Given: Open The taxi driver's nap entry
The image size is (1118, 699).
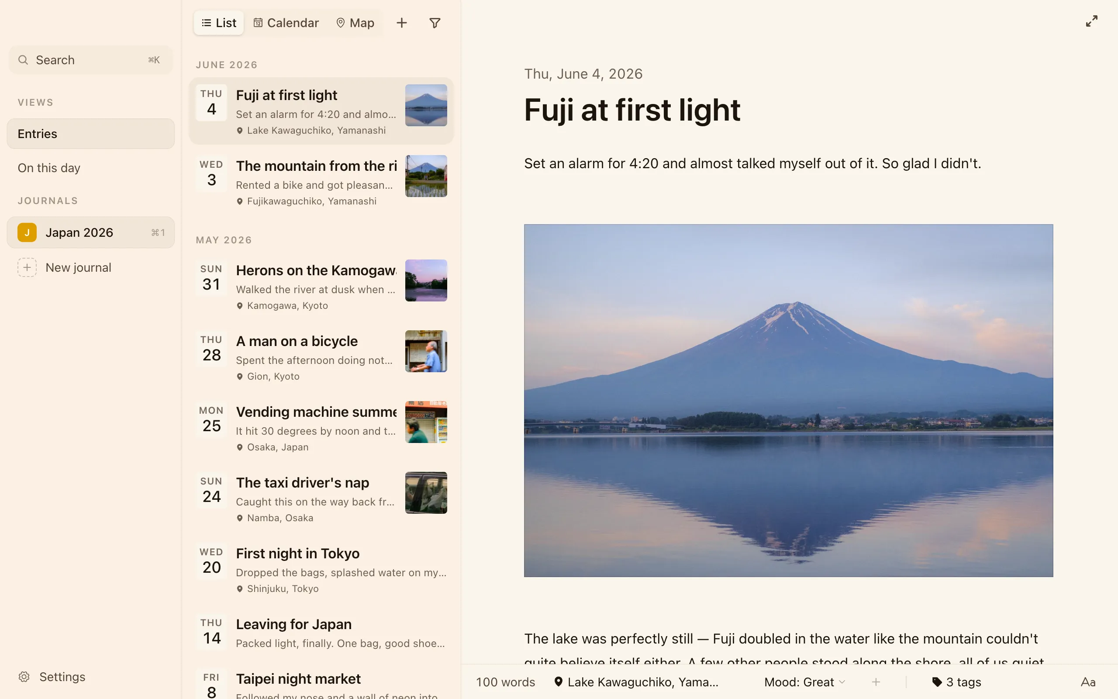Looking at the screenshot, I should (321, 498).
